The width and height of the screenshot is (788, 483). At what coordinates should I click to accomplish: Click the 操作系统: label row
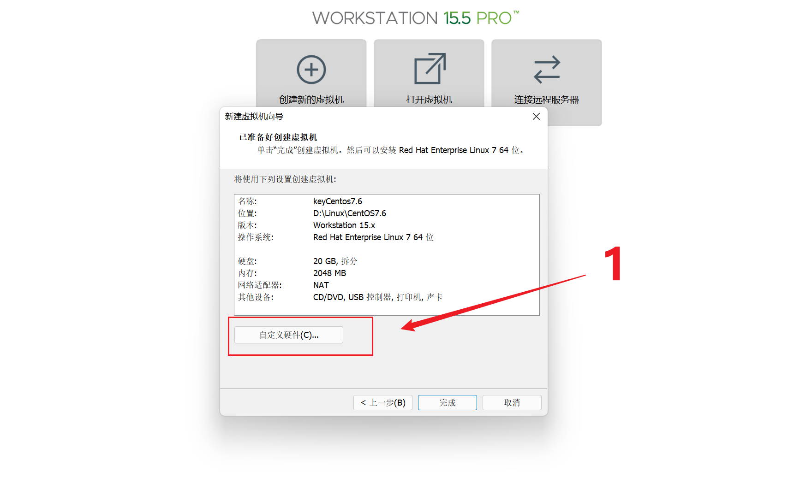[x=256, y=237]
